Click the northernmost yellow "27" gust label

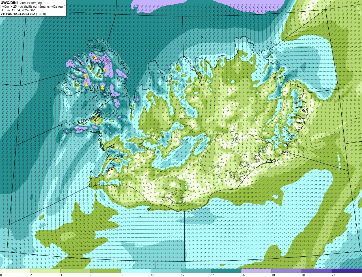pyautogui.click(x=95, y=57)
